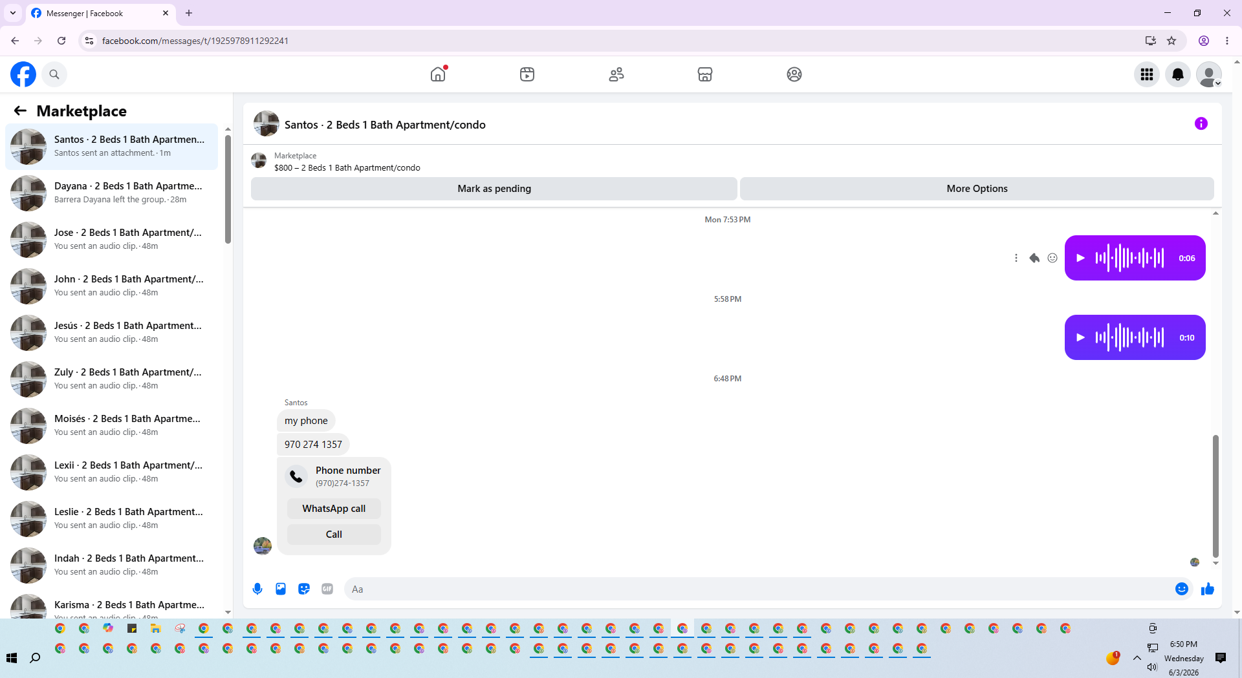Go back from Marketplace chats list
The width and height of the screenshot is (1242, 678).
(20, 111)
